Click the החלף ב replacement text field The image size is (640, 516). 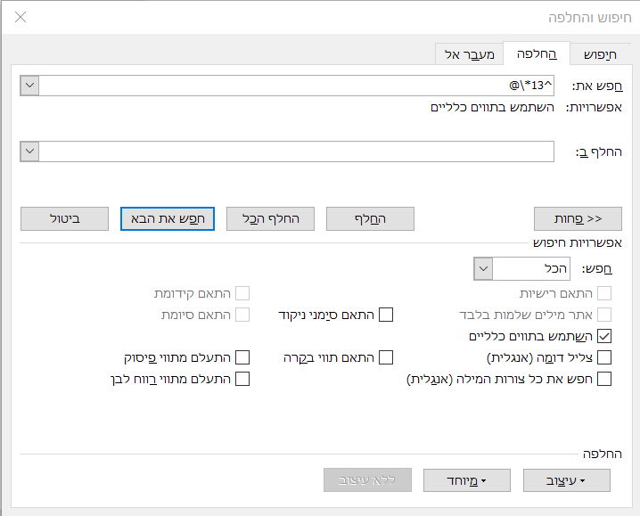[x=297, y=152]
